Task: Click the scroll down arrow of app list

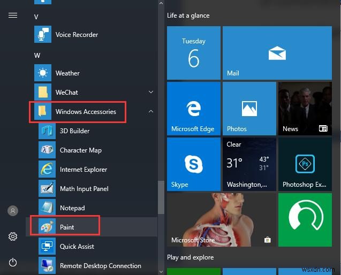Action: point(161,271)
